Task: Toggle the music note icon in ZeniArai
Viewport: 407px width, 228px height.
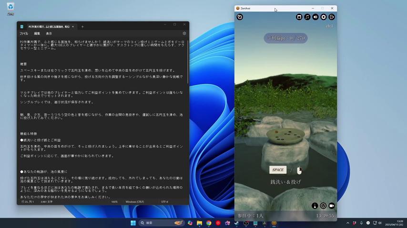Action: click(307, 17)
